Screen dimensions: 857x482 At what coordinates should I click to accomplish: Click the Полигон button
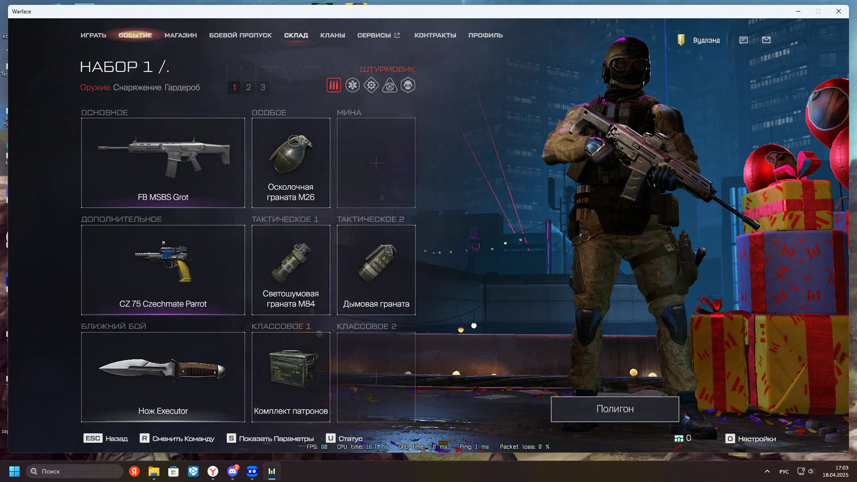615,409
